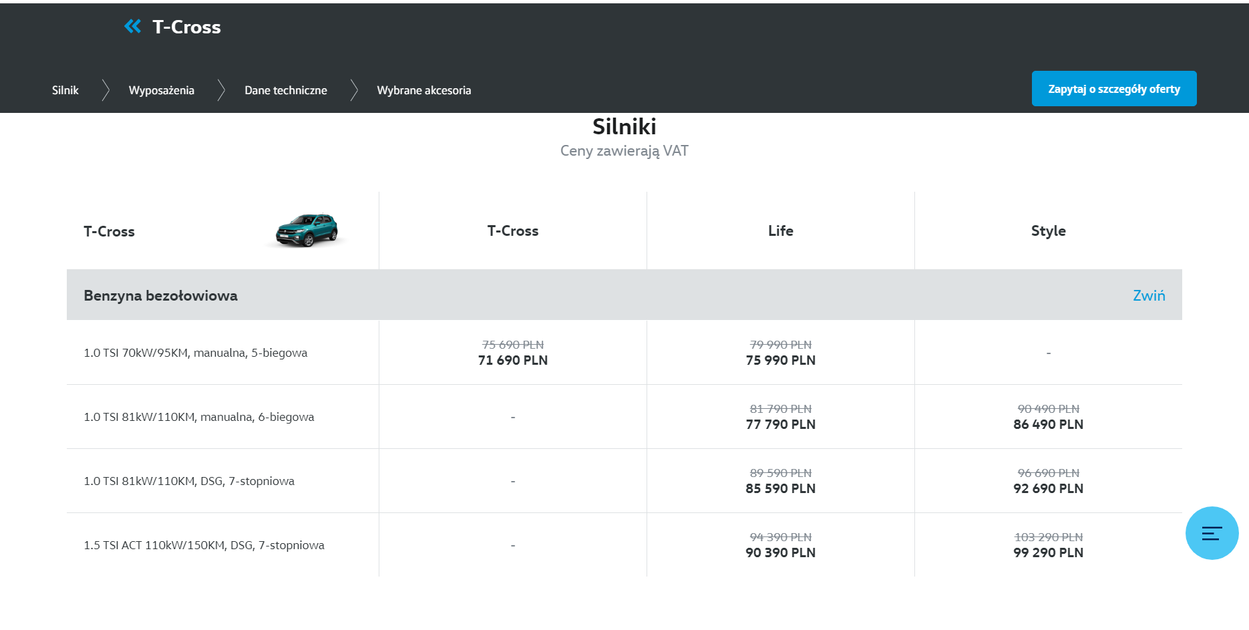The height and width of the screenshot is (630, 1249).
Task: Click the T-Cross title in top header
Action: coord(186,27)
